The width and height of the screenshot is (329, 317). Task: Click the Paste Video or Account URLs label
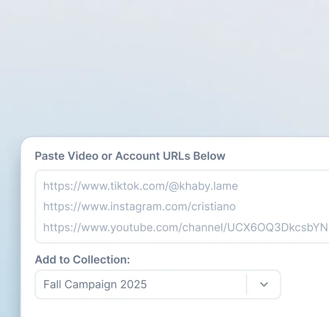tap(130, 156)
